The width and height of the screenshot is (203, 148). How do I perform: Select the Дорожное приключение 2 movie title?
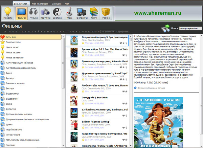(x=105, y=73)
